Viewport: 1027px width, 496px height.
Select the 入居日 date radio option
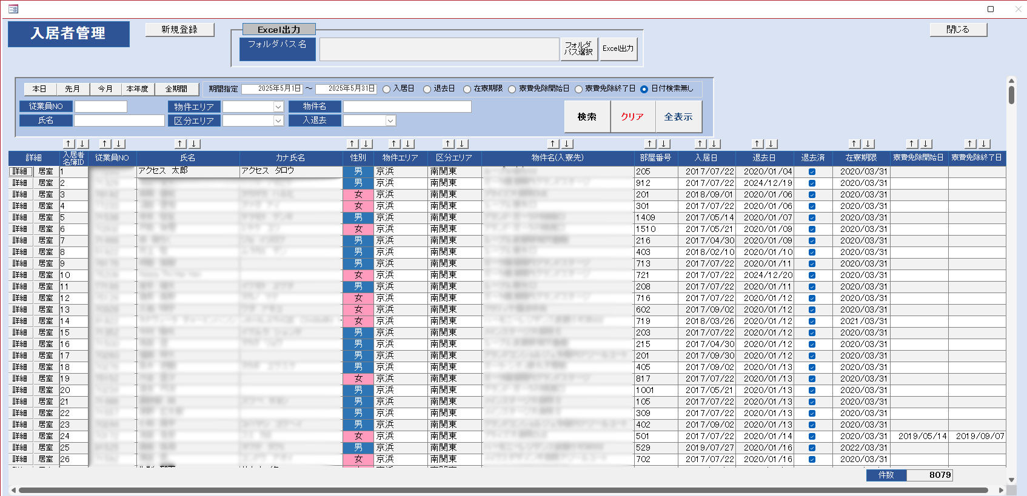tap(386, 89)
